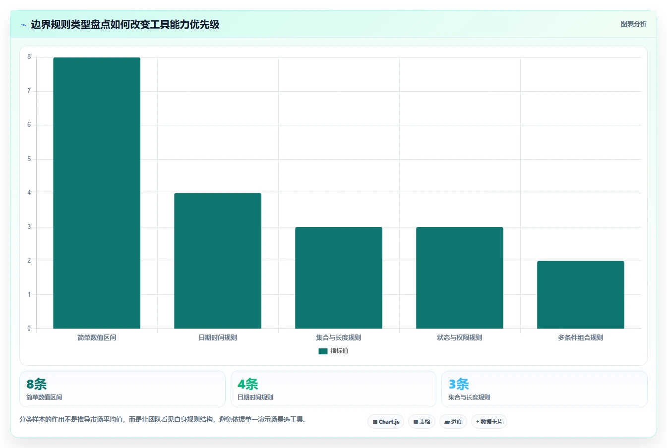667x448 pixels.
Task: Toggle the 指标值 legend color box
Action: point(323,351)
